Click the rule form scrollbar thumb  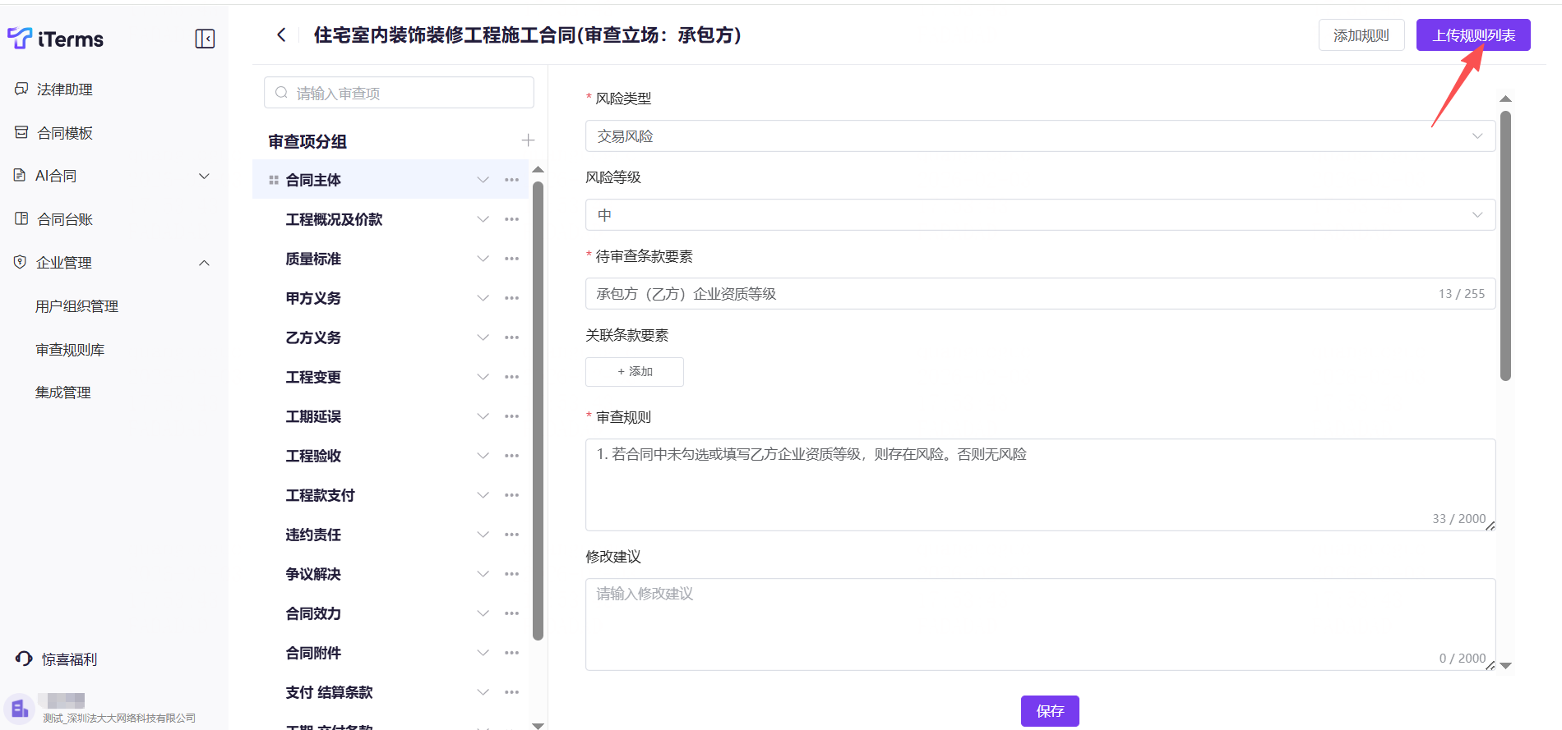pos(1505,246)
